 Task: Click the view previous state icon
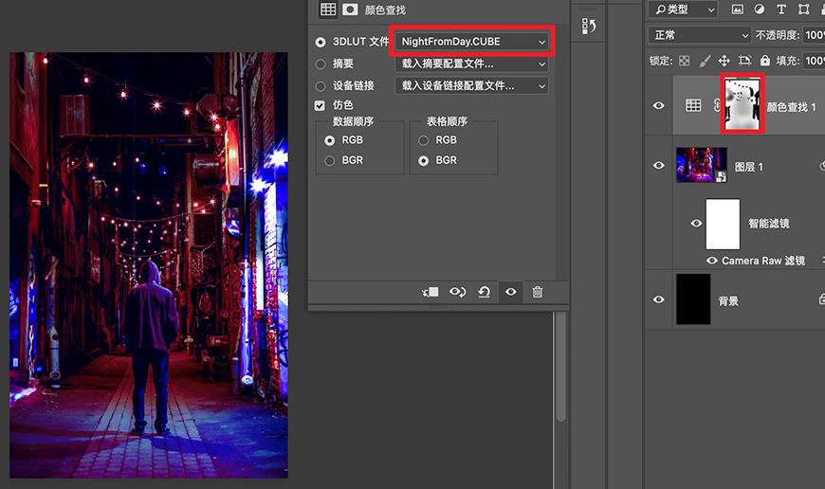pyautogui.click(x=457, y=292)
